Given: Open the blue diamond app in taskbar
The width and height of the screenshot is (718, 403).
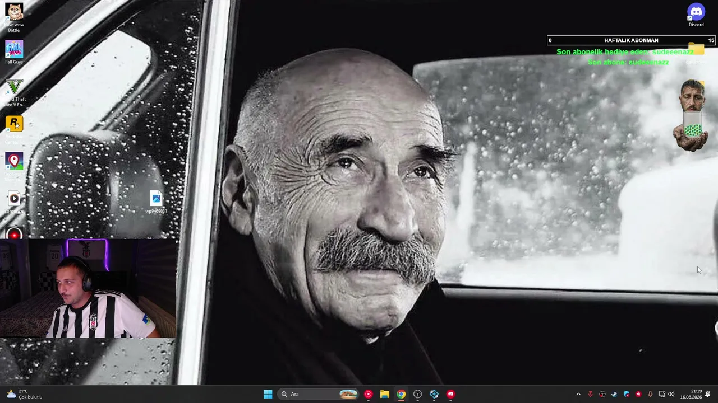Looking at the screenshot, I should tap(434, 394).
